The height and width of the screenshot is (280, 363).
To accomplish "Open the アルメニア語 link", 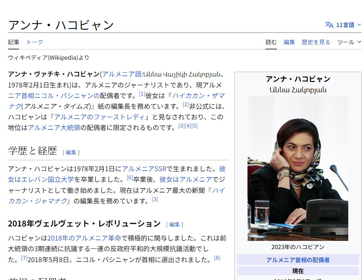I will click(122, 74).
